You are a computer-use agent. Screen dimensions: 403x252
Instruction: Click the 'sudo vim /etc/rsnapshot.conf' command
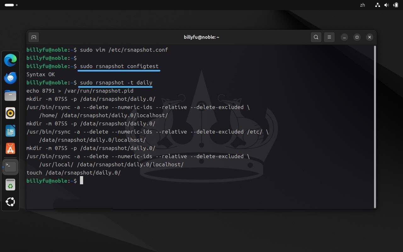point(124,50)
